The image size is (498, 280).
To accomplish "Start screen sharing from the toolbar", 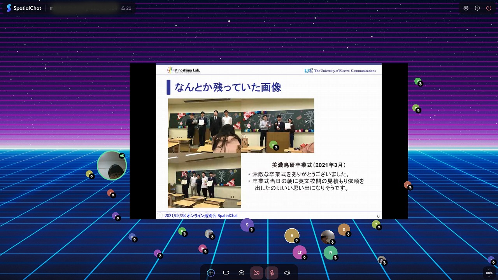I will pos(226,273).
